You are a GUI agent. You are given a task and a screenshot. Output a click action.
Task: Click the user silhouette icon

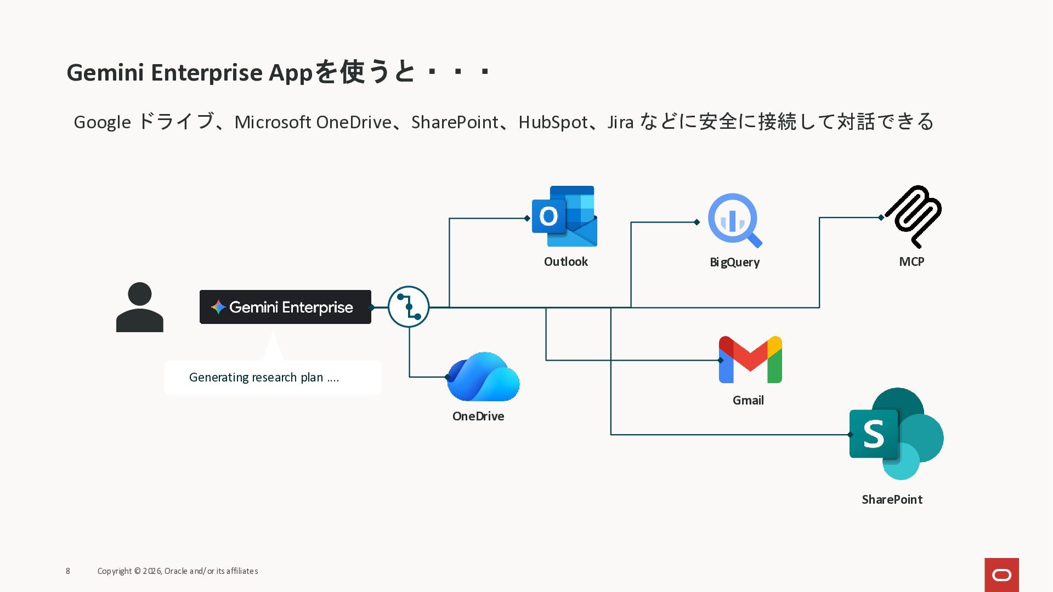[140, 307]
